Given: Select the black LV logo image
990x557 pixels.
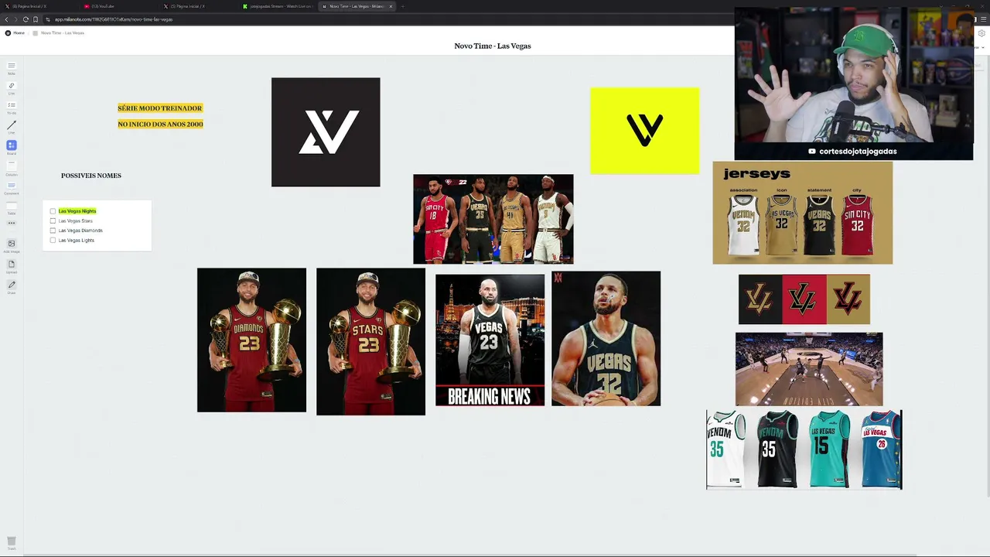Looking at the screenshot, I should click(x=326, y=132).
